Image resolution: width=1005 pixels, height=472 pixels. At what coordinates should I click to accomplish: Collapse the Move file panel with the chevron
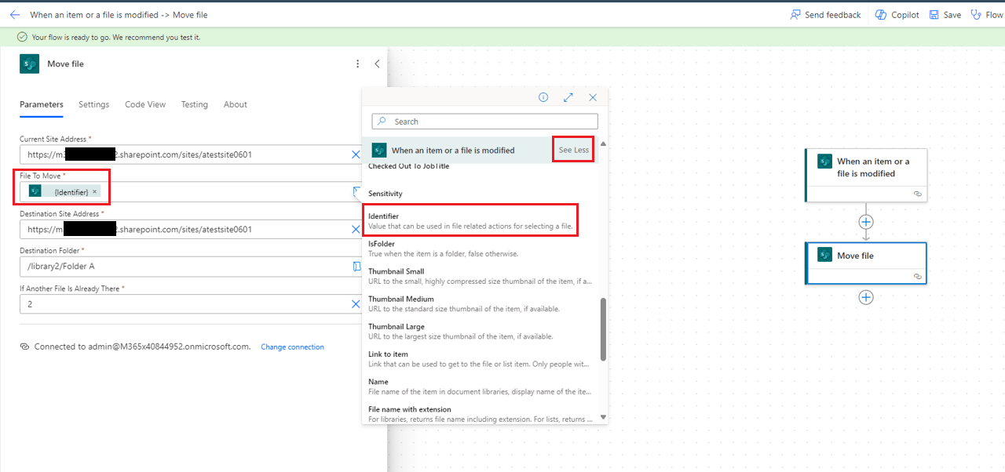376,64
